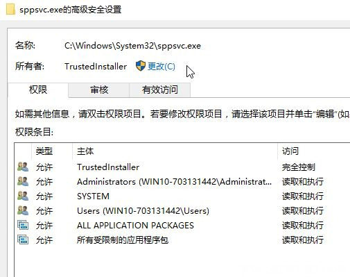
Task: Click the package icon of 所有受限制的应用程序包 row
Action: (23, 240)
